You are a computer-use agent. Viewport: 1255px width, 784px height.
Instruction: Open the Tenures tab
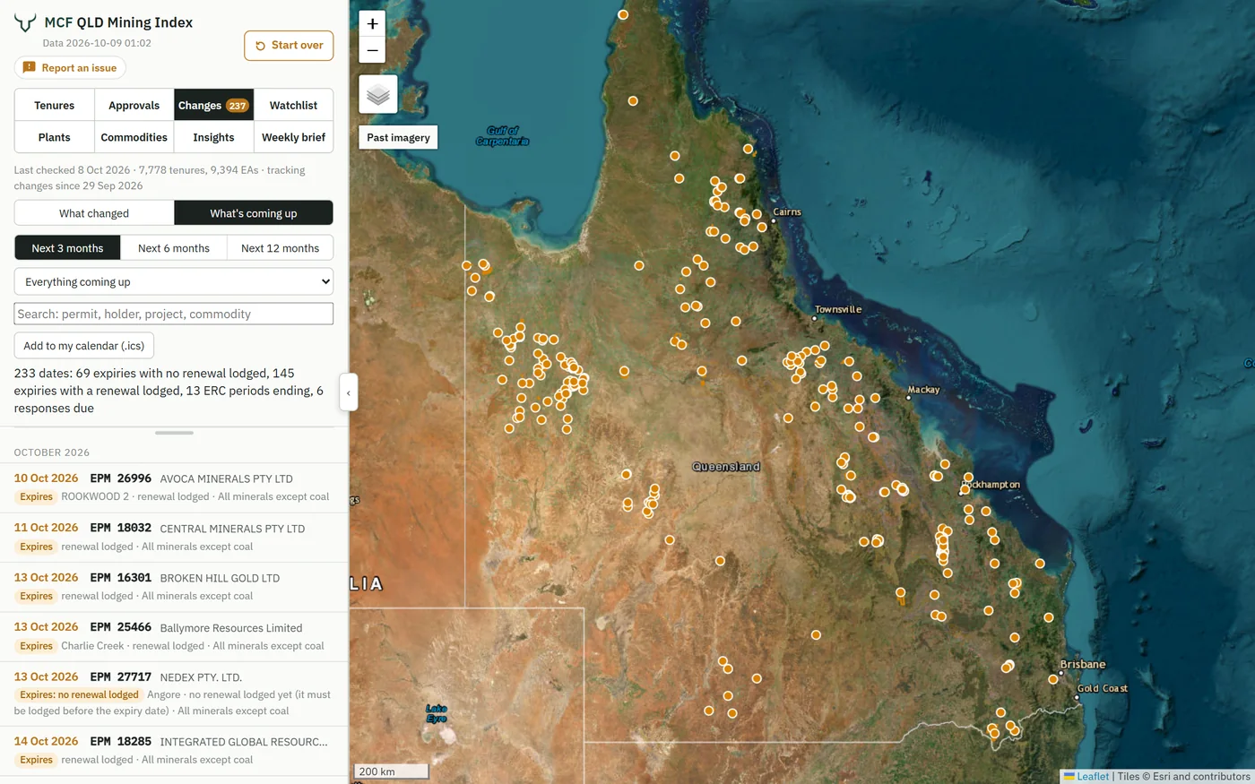55,105
